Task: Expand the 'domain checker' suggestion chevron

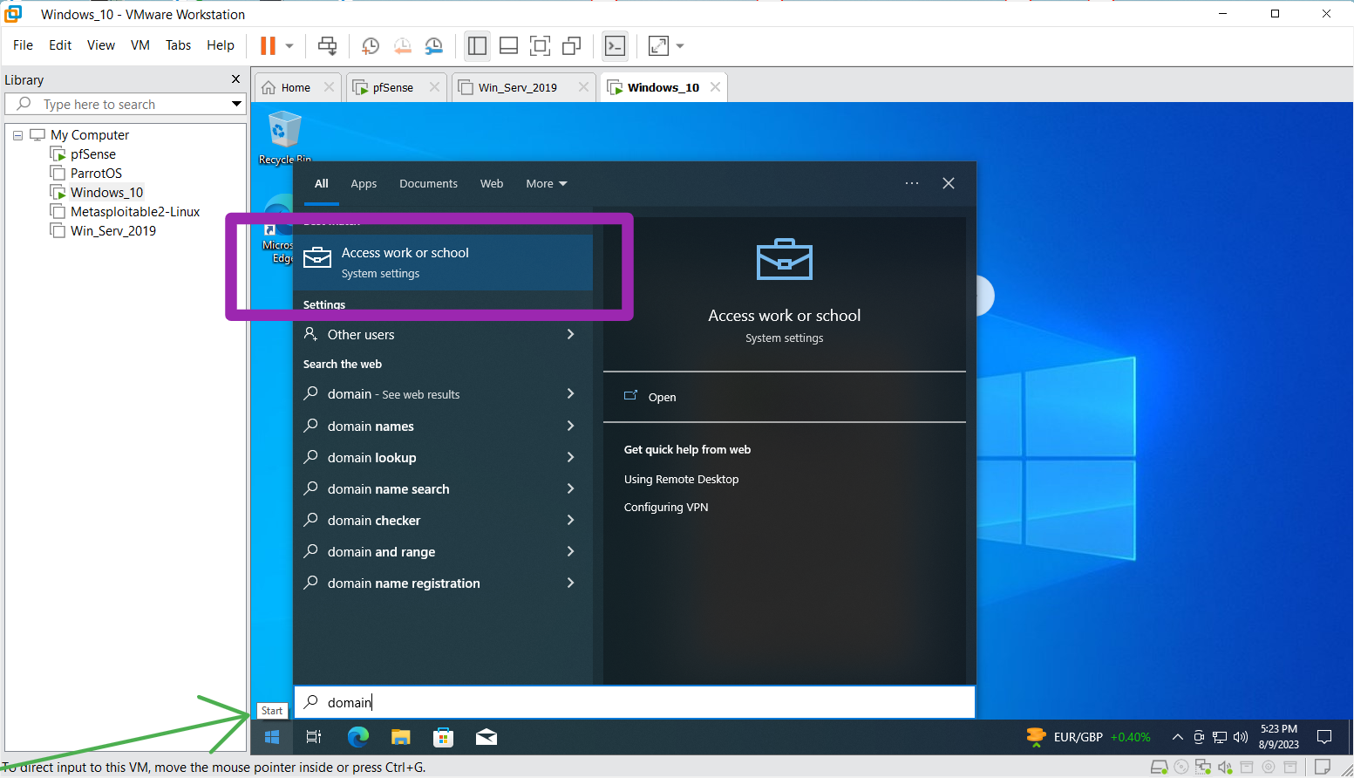Action: [571, 520]
